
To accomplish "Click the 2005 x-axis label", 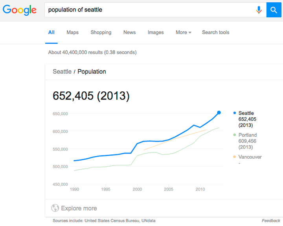I will [x=169, y=189].
